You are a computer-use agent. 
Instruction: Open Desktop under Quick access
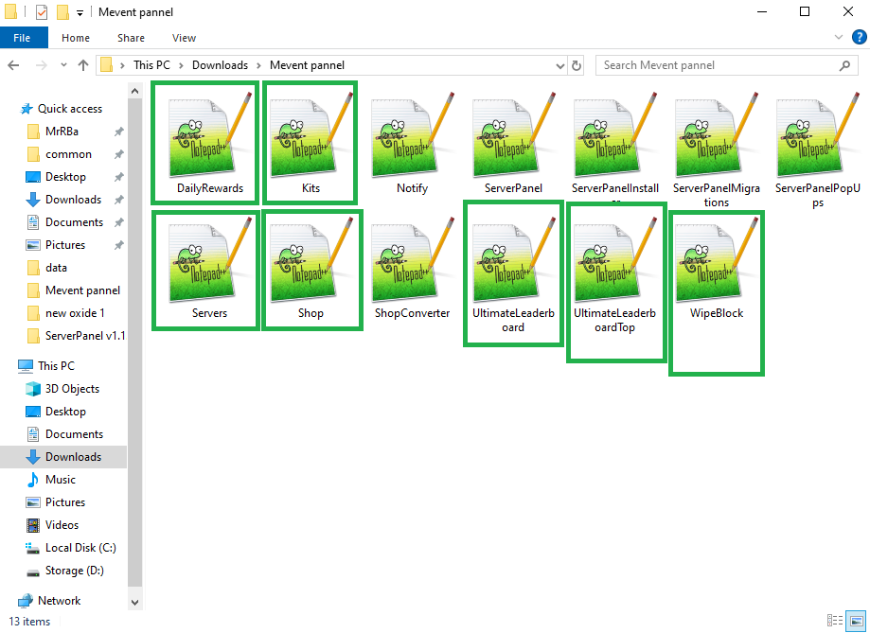pos(63,177)
